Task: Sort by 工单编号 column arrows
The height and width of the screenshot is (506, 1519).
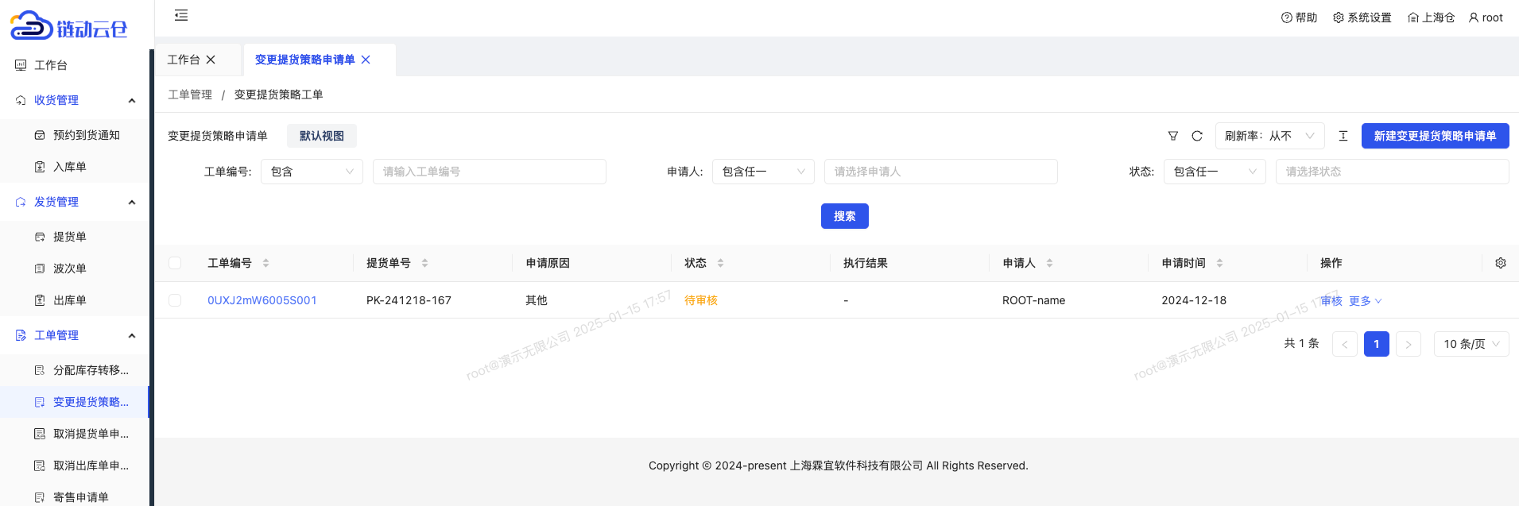Action: point(265,263)
